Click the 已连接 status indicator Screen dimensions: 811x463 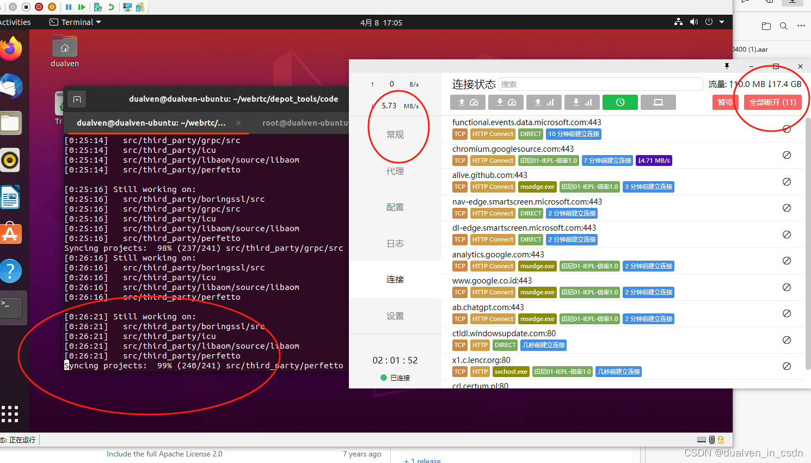tap(395, 378)
